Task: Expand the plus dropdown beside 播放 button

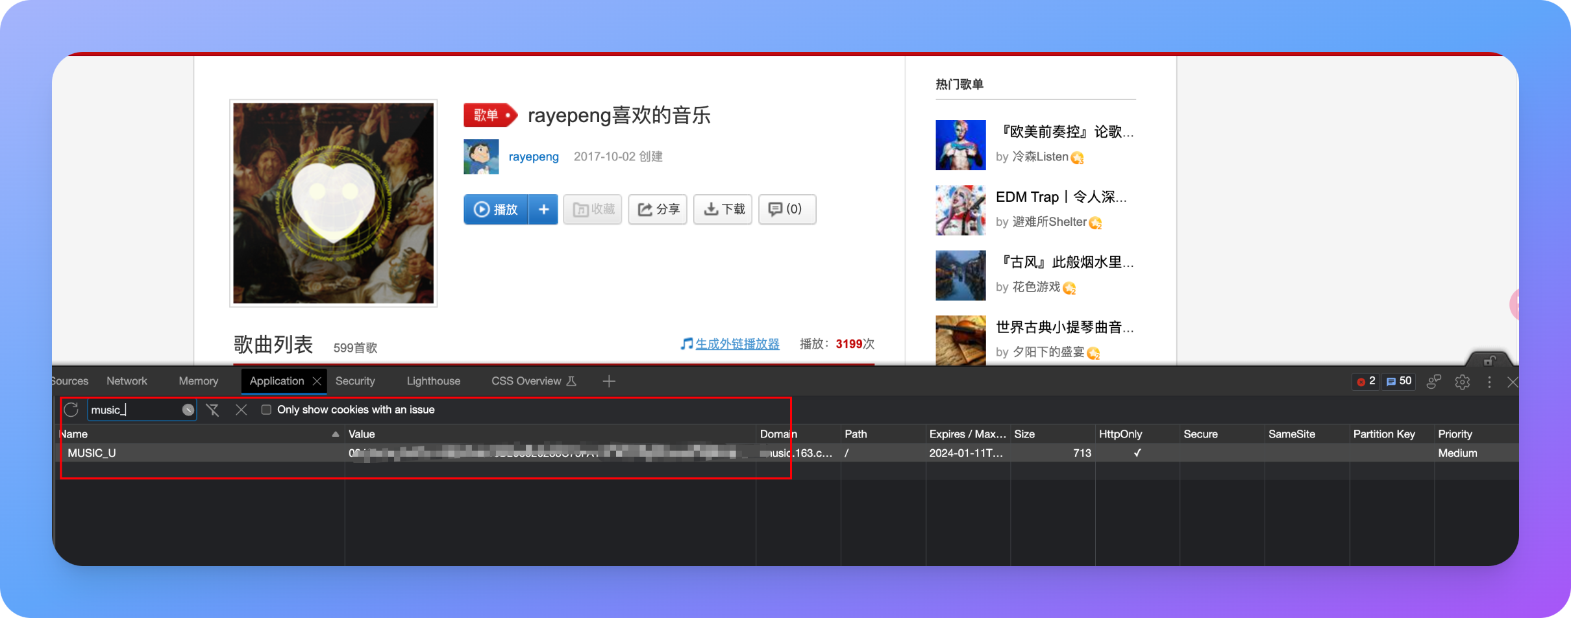Action: point(543,209)
